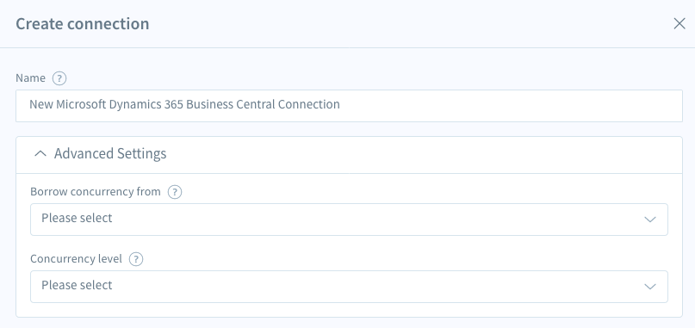695x328 pixels.
Task: Click the blank right side of Advanced Settings header
Action: (421, 154)
